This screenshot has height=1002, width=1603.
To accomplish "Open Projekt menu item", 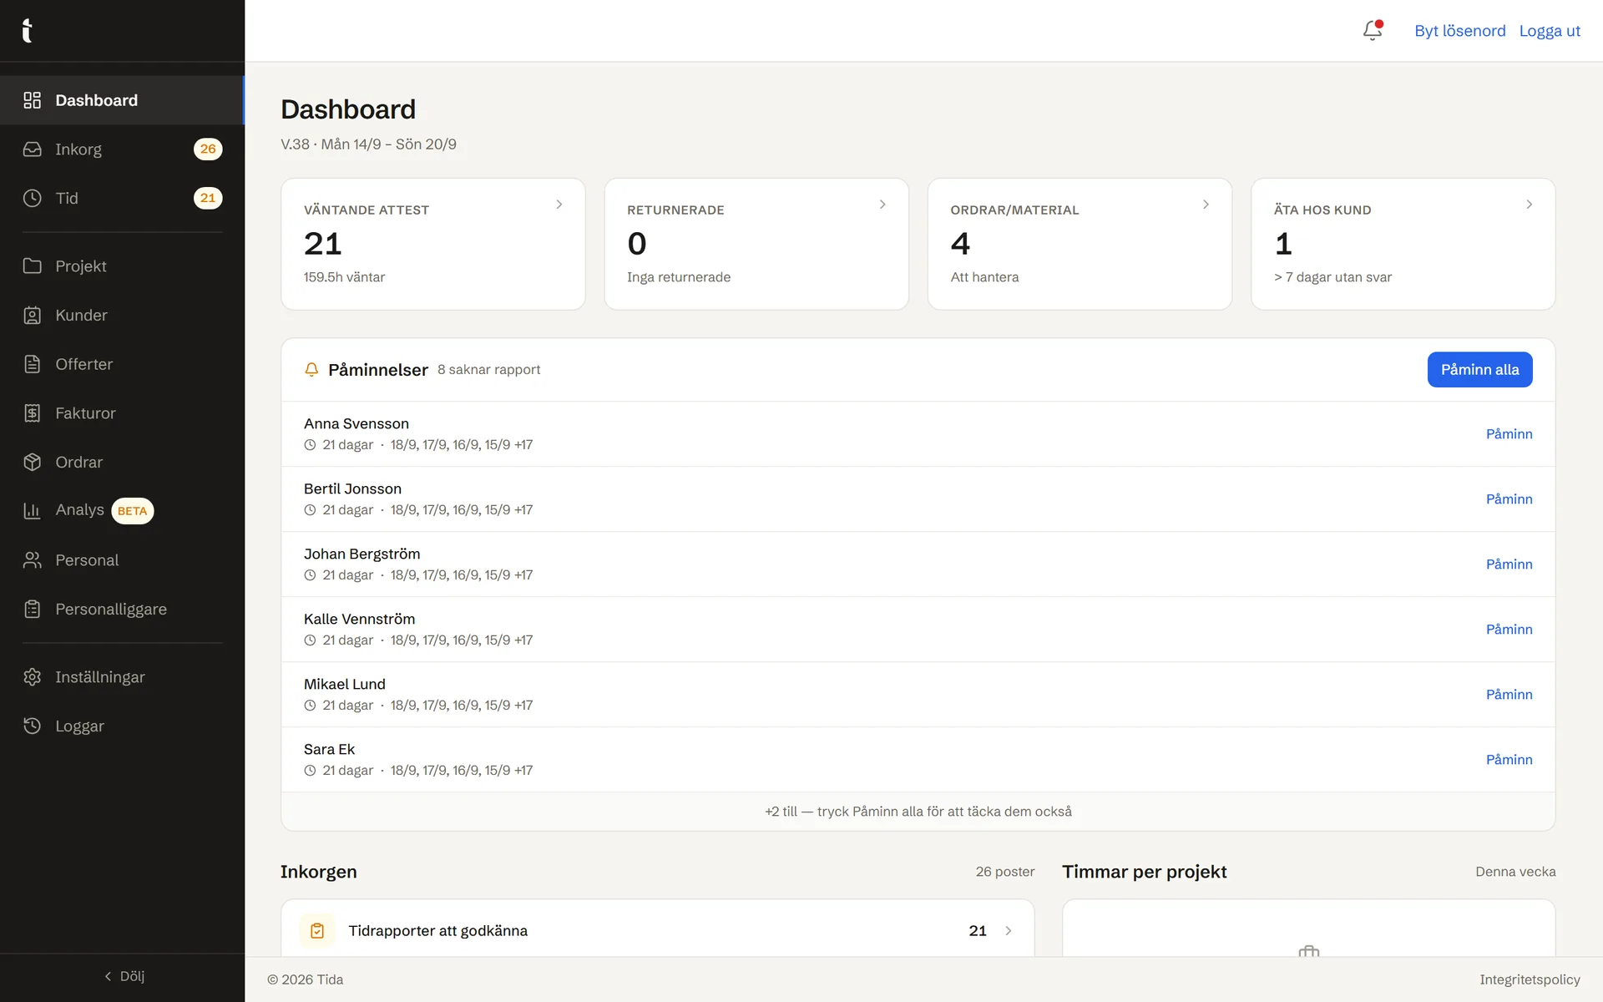I will 123,266.
